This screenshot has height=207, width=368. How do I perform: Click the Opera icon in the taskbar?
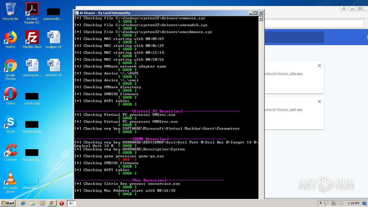62,203
